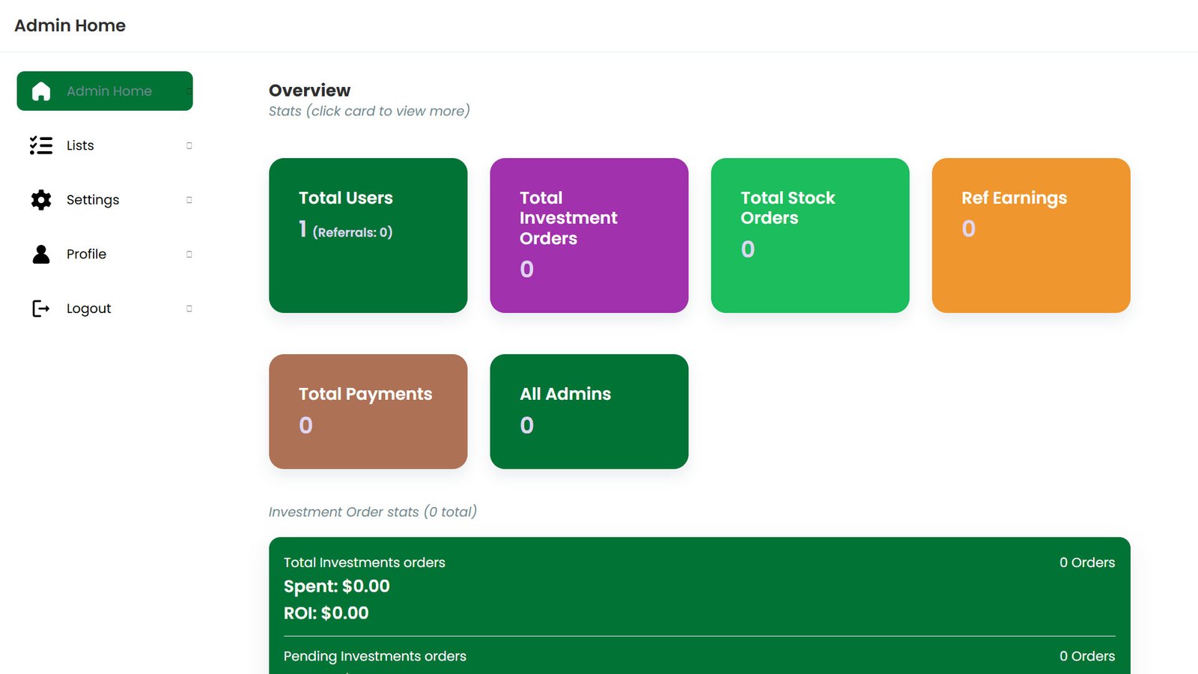Click the Settings gear icon
The image size is (1198, 674).
41,200
